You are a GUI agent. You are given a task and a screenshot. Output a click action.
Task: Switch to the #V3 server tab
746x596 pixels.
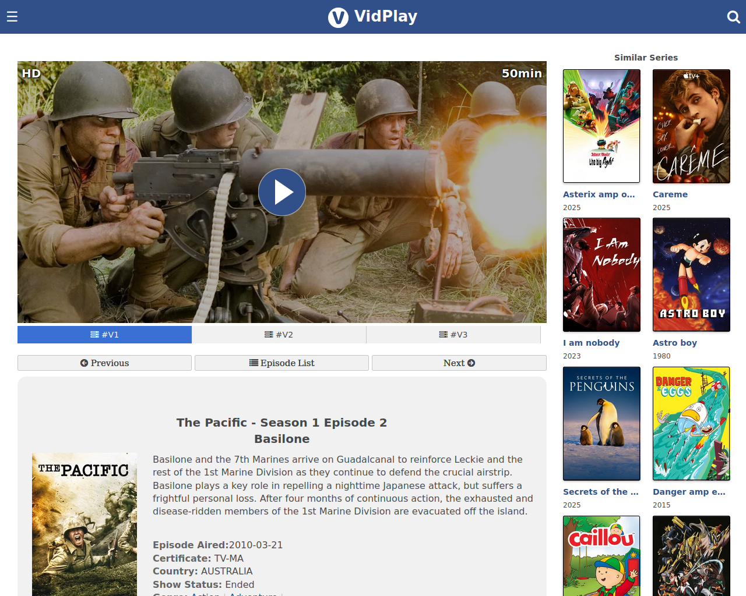453,335
